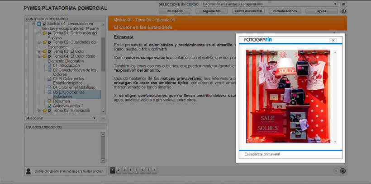
Task: Toggle the Tema 02 checkbox
Action: (50, 42)
